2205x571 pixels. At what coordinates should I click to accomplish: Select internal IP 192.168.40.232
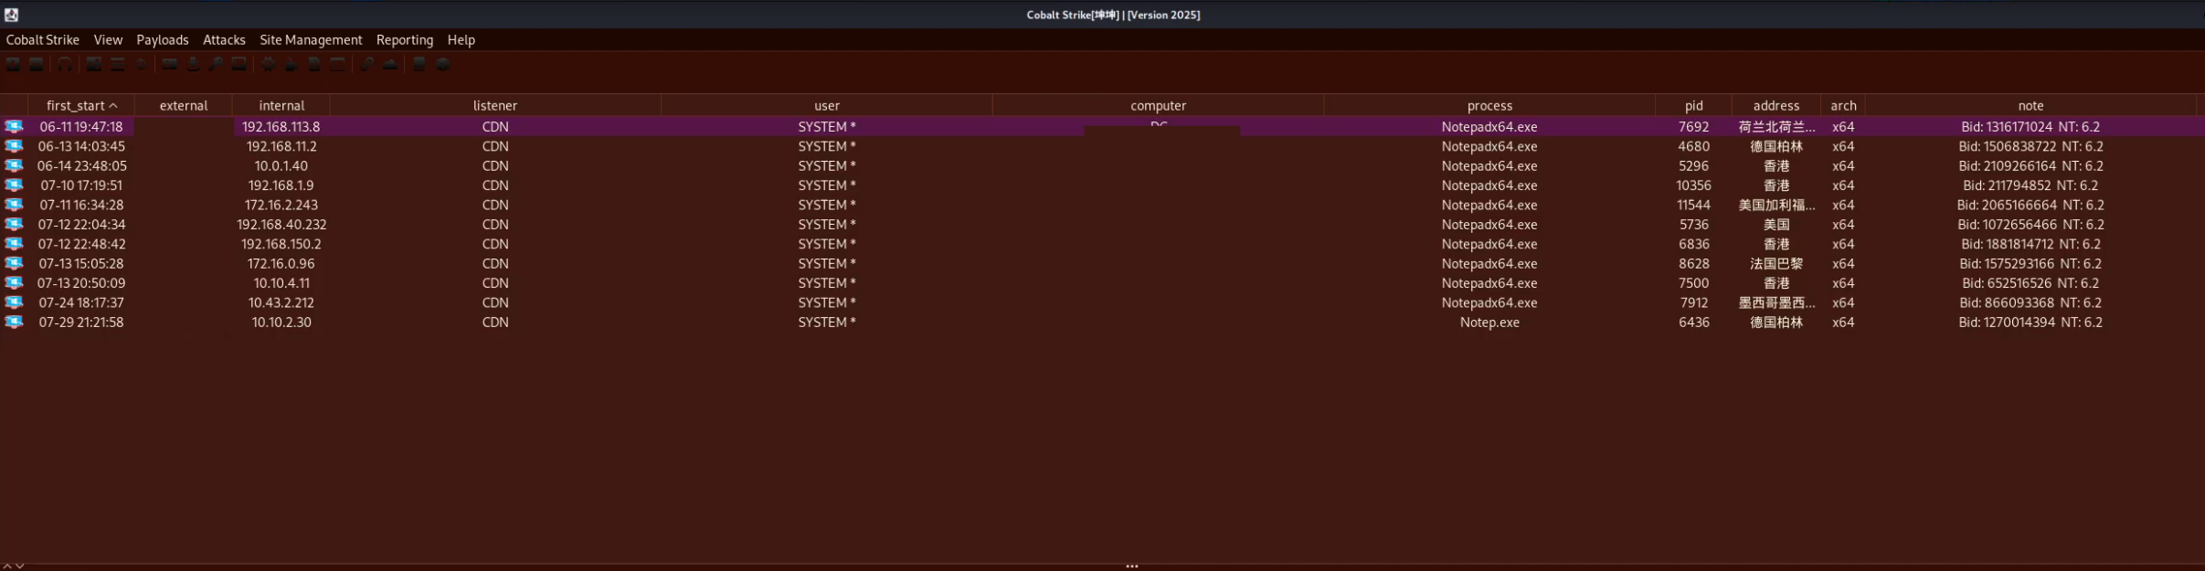click(x=281, y=224)
